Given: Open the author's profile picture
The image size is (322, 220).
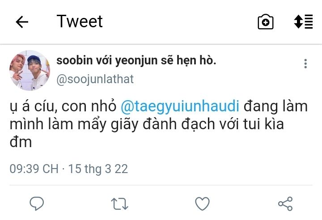Looking at the screenshot, I should pyautogui.click(x=30, y=70).
